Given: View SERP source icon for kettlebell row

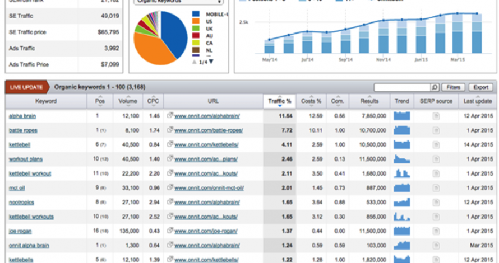Looking at the screenshot, I should click(436, 145).
